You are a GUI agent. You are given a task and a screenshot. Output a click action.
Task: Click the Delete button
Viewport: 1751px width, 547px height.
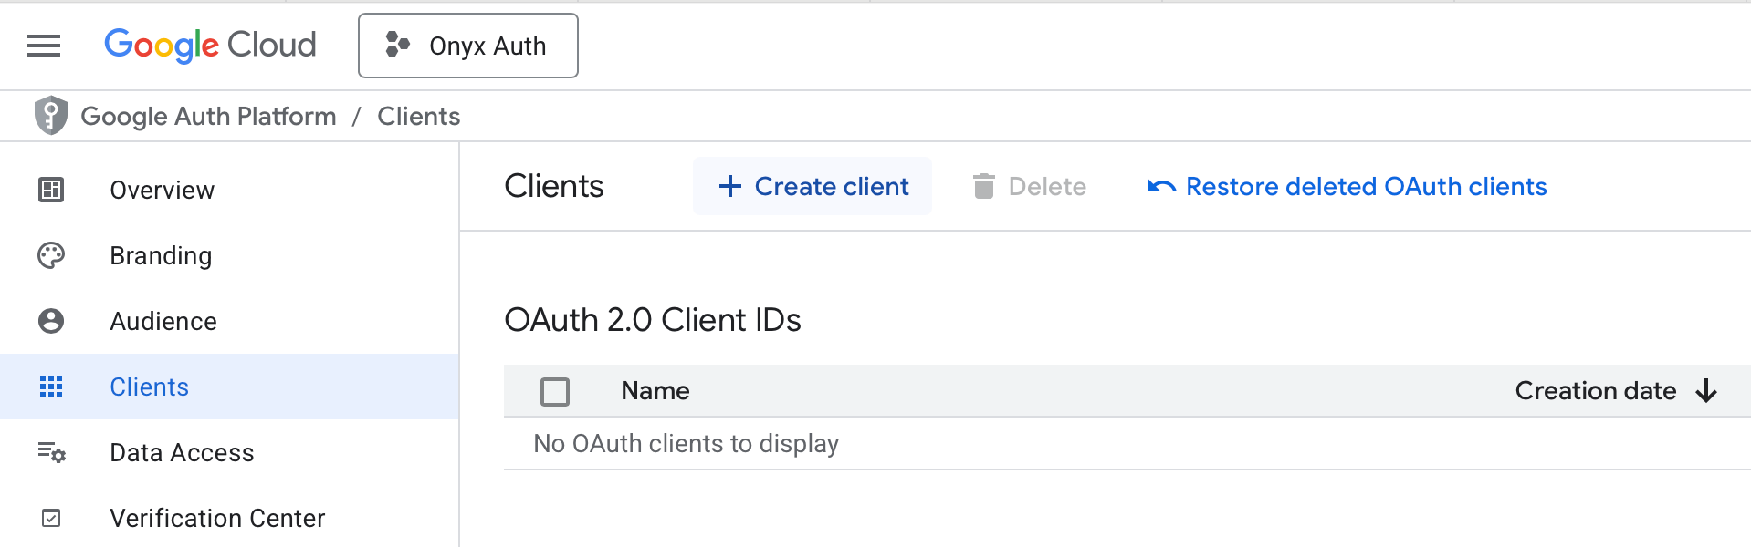tap(1029, 186)
